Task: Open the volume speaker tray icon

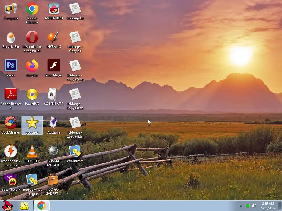Action: pos(254,206)
